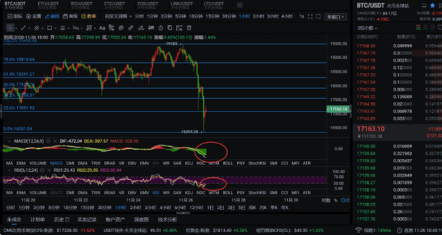This screenshot has height=235, width=442.
Task: Toggle auto scale (自动) for price axis
Action: [346, 200]
